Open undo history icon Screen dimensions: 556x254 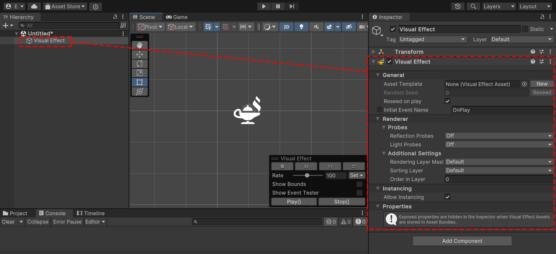458,6
